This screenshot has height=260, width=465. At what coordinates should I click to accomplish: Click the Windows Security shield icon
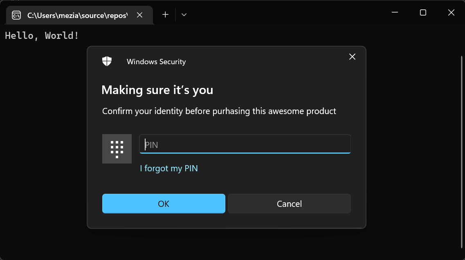pyautogui.click(x=107, y=61)
